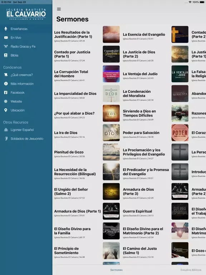Open La Necesidad de la Resurrección thumbnail
206x275 pixels.
click(x=111, y=172)
